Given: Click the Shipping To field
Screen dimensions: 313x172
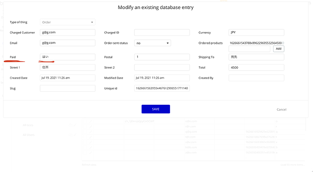Looking at the screenshot, I should coord(256,57).
